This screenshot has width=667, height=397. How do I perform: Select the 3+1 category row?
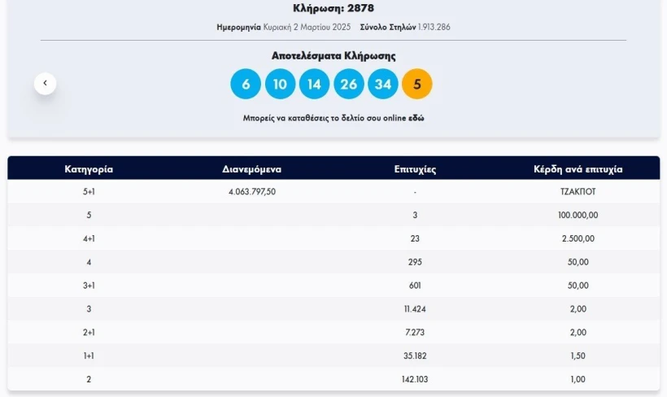[333, 285]
